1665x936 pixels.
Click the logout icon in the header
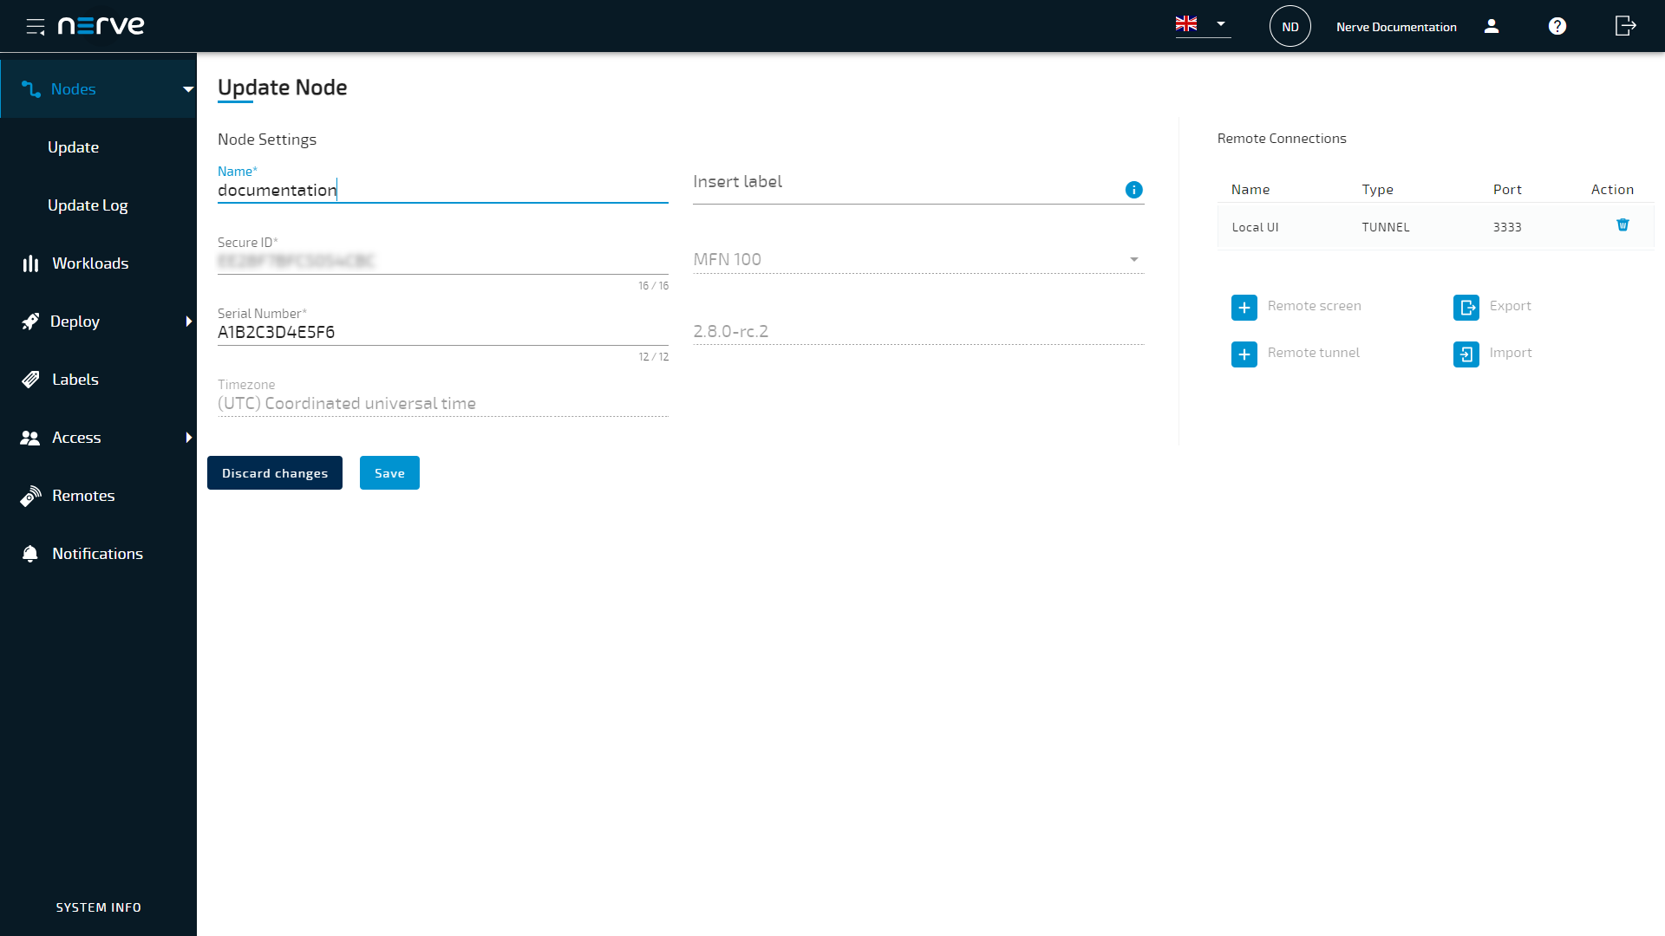(1623, 26)
